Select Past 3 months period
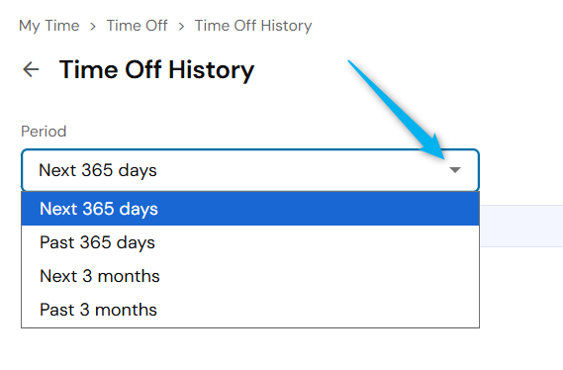Image resolution: width=563 pixels, height=370 pixels. (x=250, y=310)
